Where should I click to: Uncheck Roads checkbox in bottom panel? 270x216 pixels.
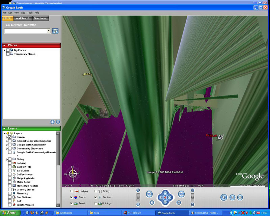[72, 197]
